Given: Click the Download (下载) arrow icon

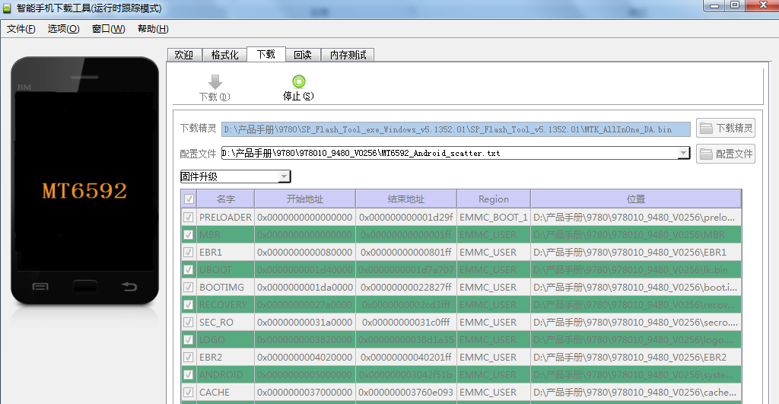Looking at the screenshot, I should click(215, 82).
